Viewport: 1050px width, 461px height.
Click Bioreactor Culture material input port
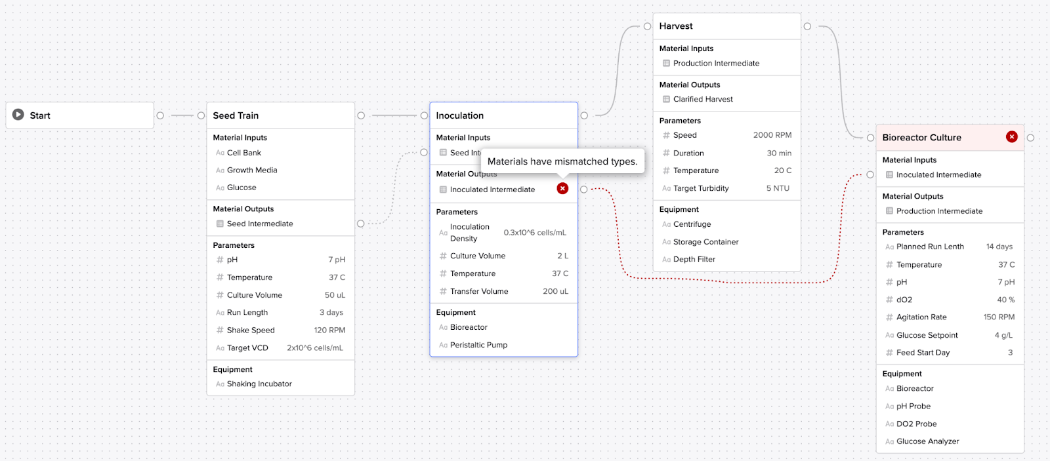[870, 174]
